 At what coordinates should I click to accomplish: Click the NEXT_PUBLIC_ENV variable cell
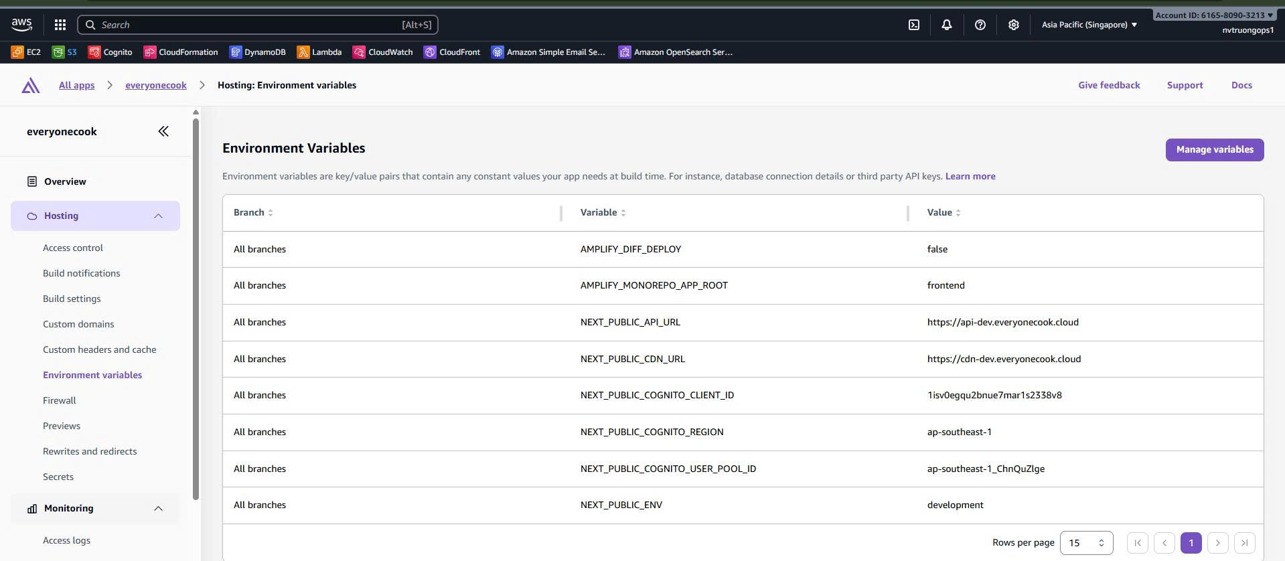(x=621, y=505)
